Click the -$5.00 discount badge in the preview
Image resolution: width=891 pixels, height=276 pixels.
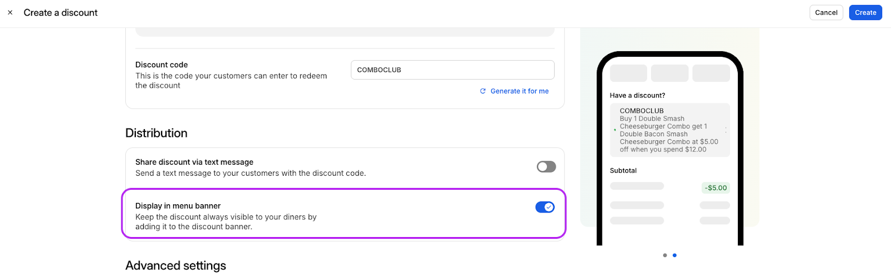pos(716,188)
